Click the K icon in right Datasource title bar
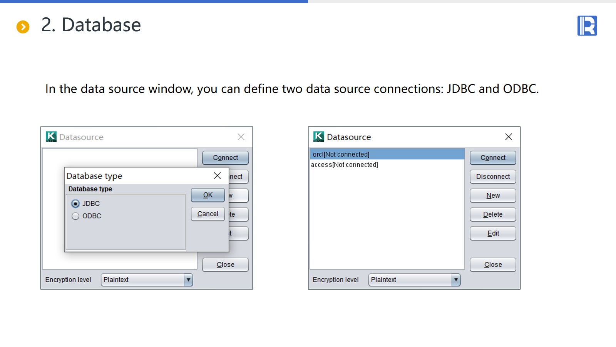 pos(318,137)
